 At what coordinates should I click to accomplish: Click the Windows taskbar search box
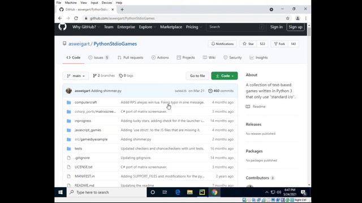click(106, 192)
